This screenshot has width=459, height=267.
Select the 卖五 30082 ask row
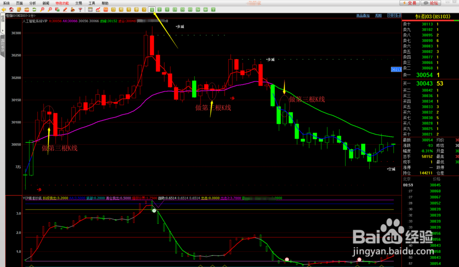[431, 52]
